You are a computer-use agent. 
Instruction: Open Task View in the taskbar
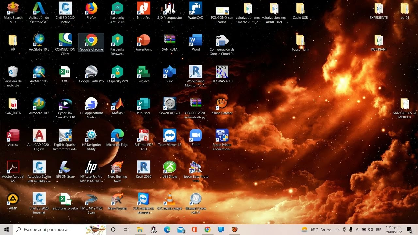click(126, 229)
